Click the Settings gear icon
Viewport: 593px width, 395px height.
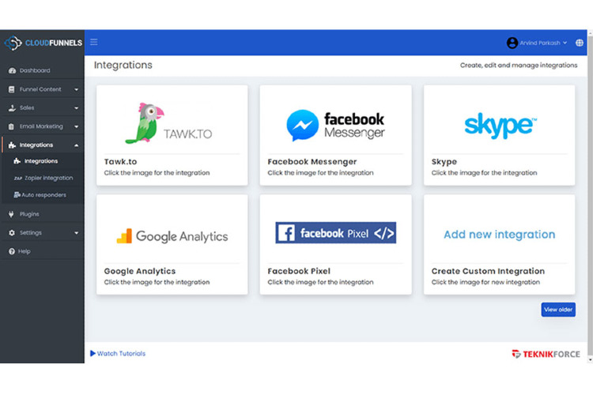tap(12, 233)
